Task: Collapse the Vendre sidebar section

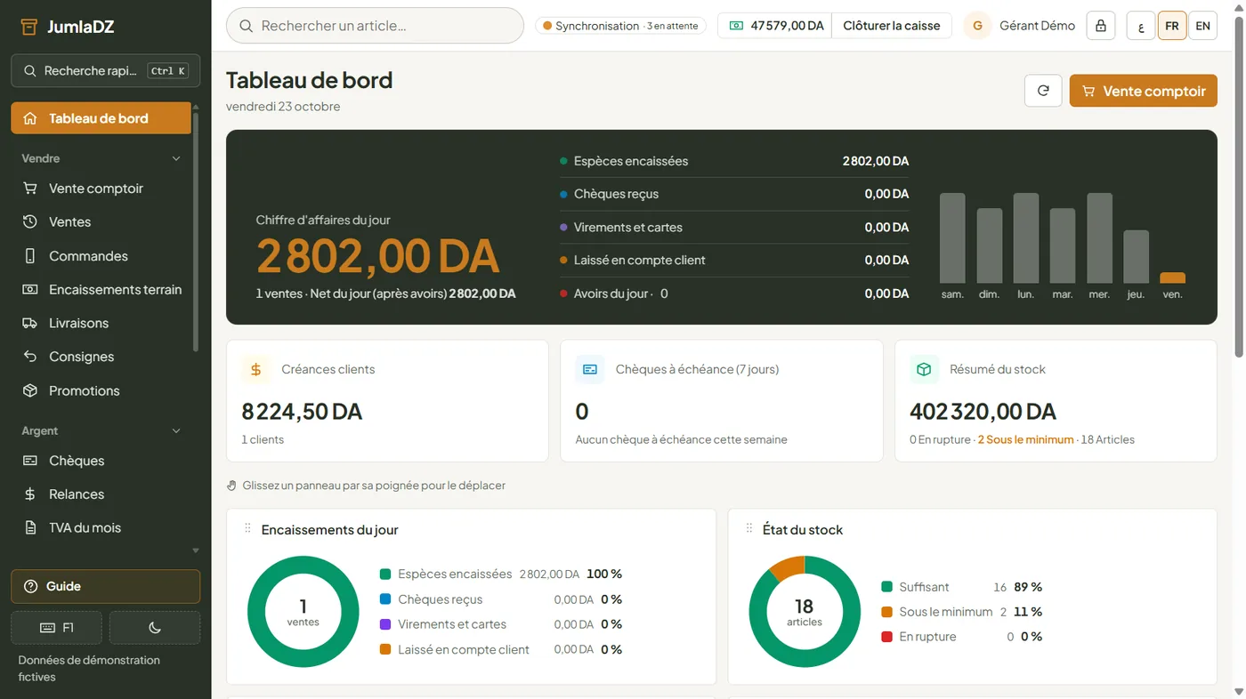Action: pos(175,158)
